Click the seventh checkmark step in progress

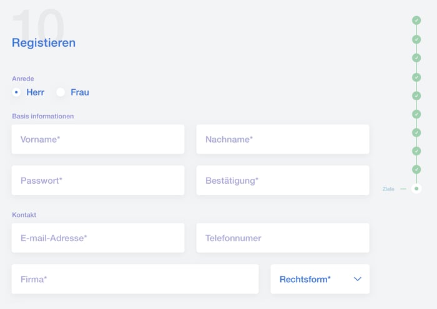pyautogui.click(x=416, y=132)
